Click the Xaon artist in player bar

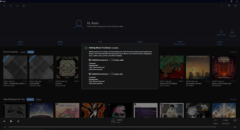(119, 122)
